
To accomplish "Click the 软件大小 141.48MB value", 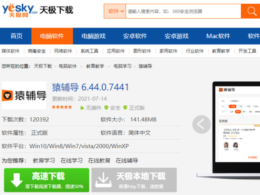I will (143, 119).
